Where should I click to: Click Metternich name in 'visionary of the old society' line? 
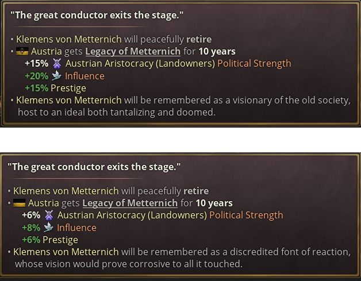click(x=69, y=101)
